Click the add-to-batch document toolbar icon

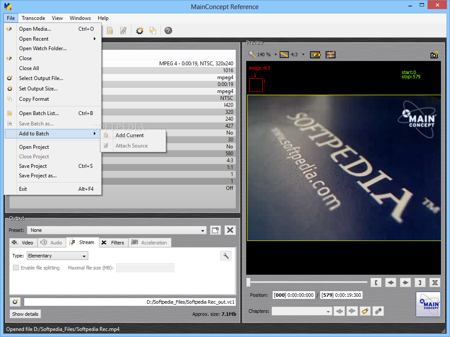pos(110,30)
